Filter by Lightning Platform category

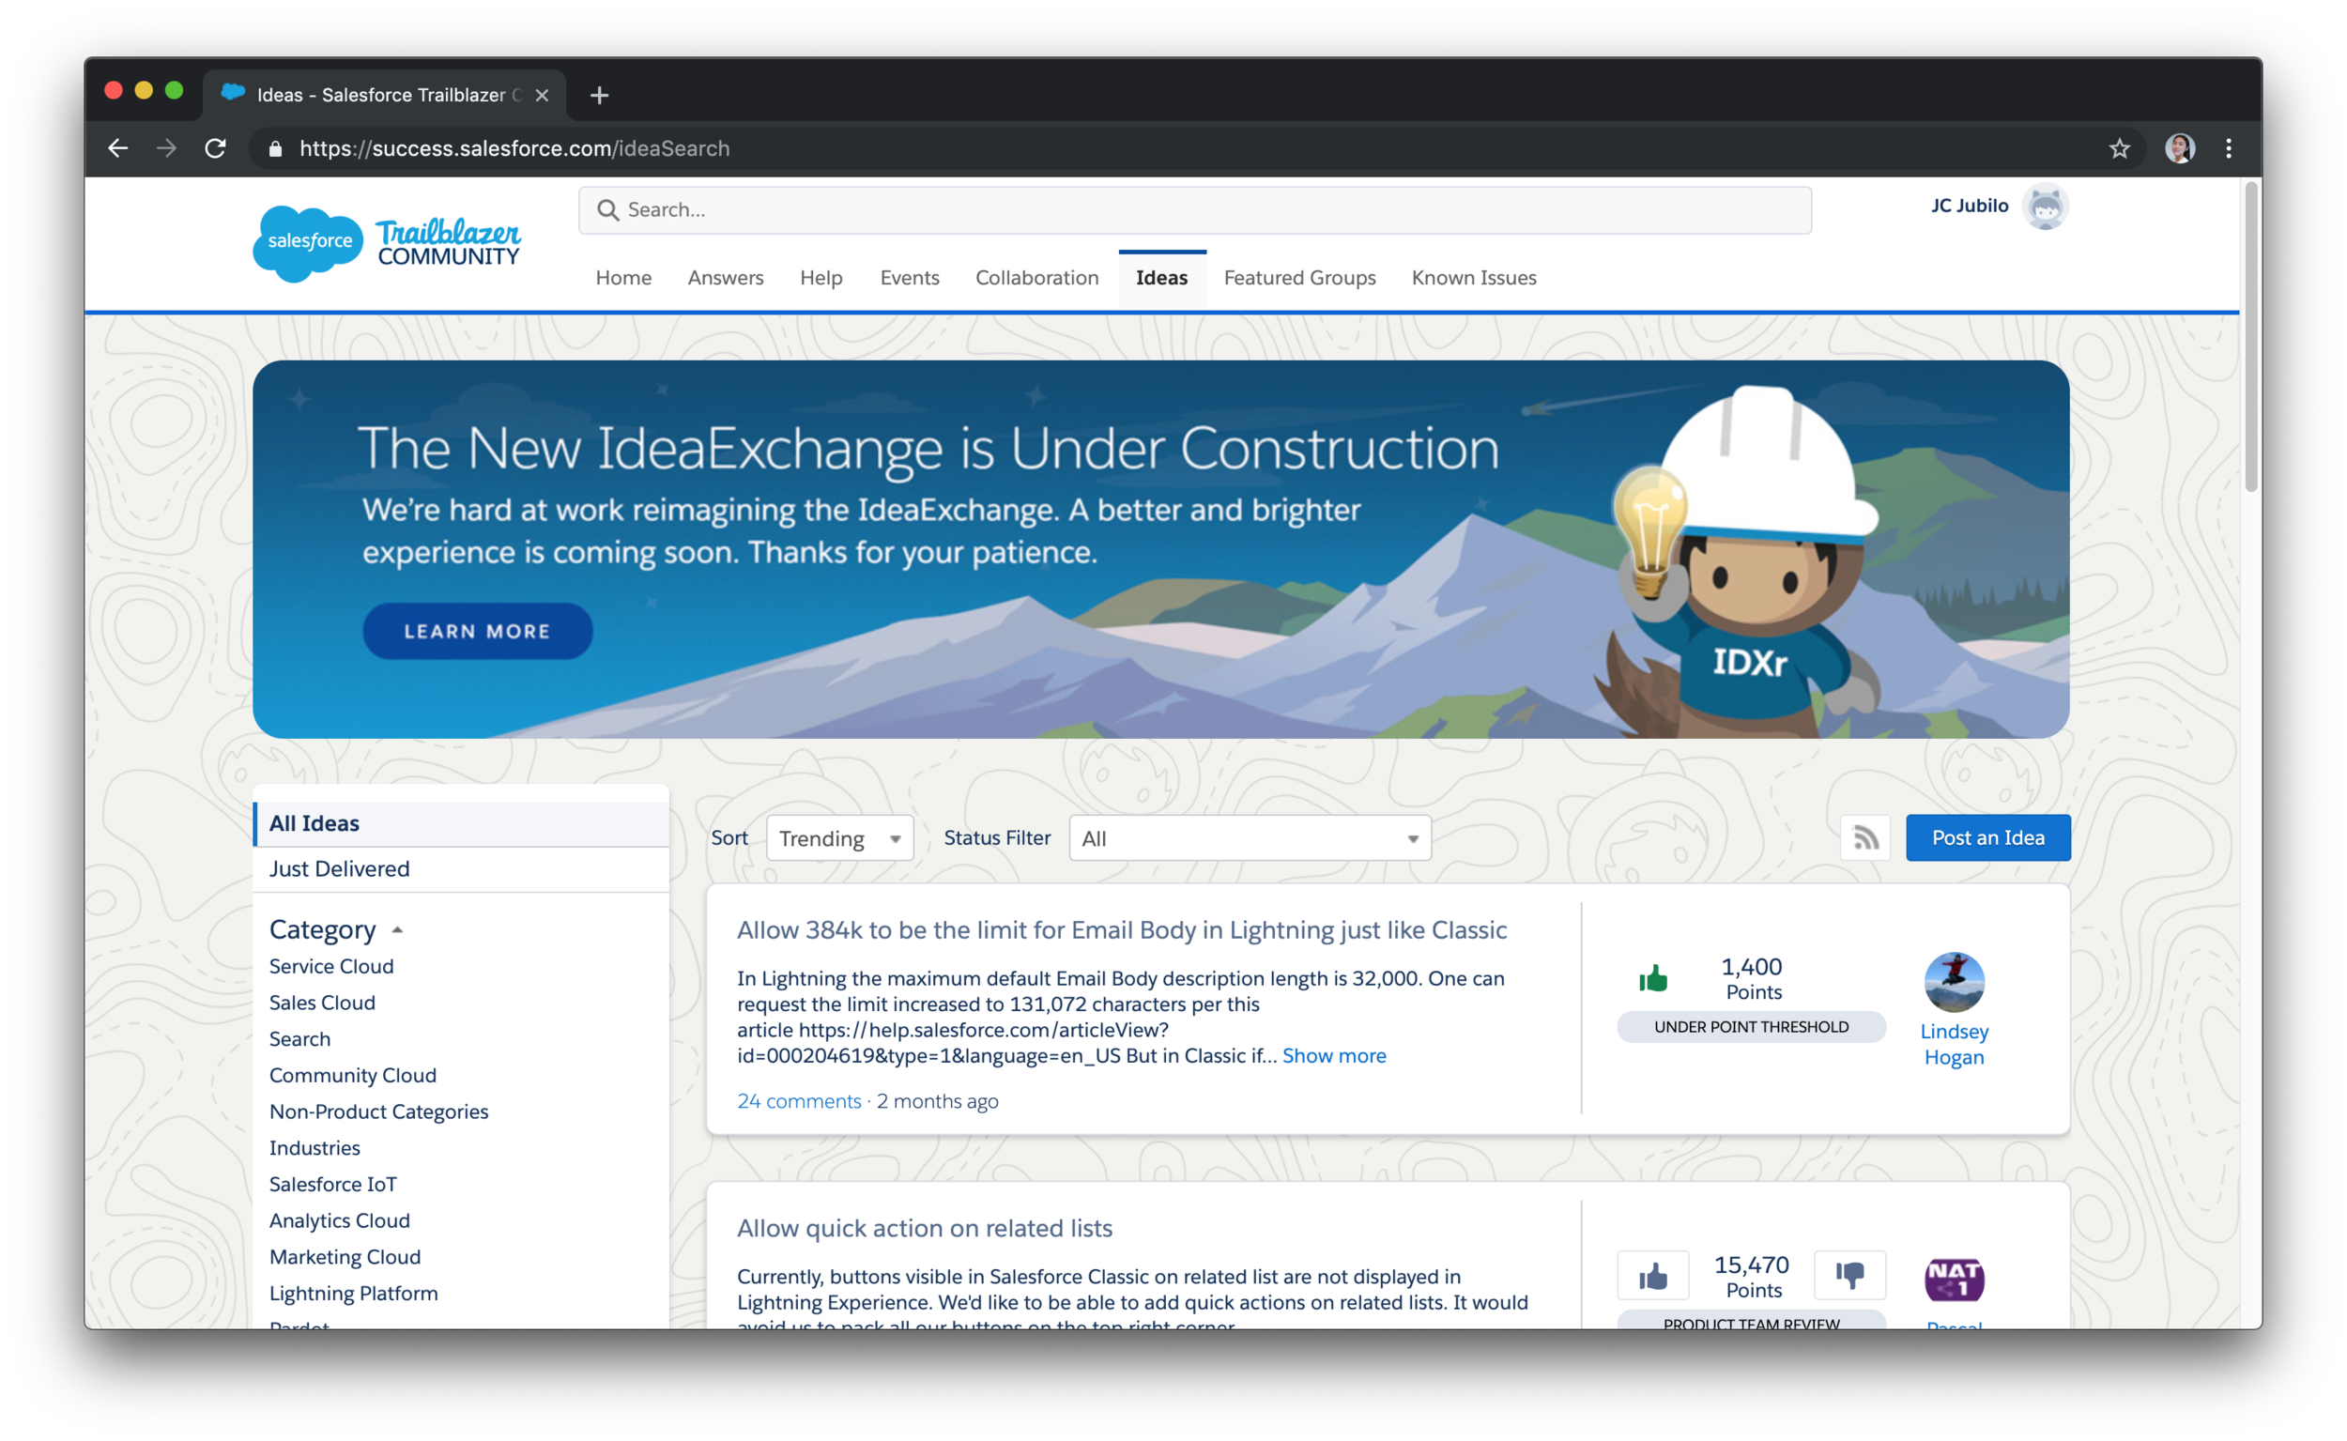click(354, 1294)
